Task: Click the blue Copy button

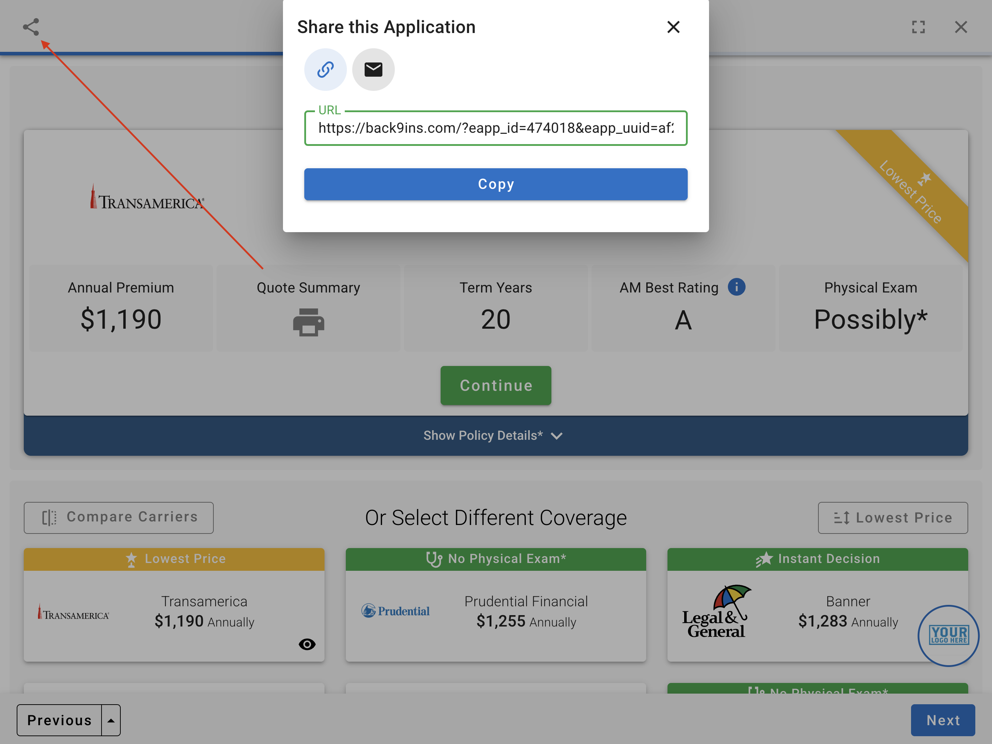Action: [496, 184]
